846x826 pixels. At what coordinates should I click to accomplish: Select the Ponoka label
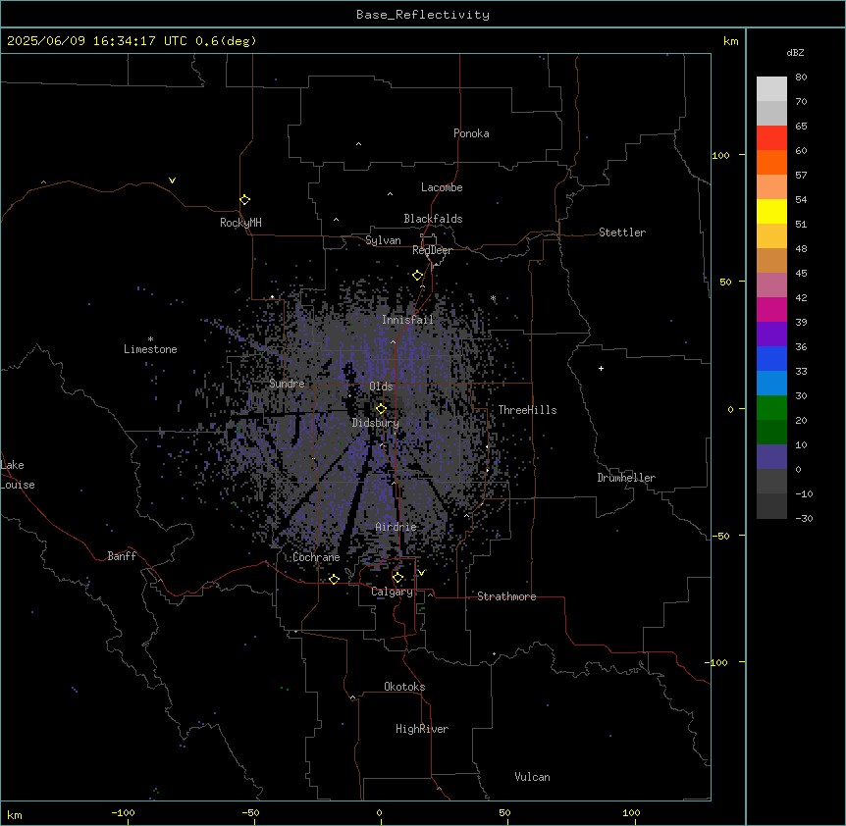[x=471, y=133]
